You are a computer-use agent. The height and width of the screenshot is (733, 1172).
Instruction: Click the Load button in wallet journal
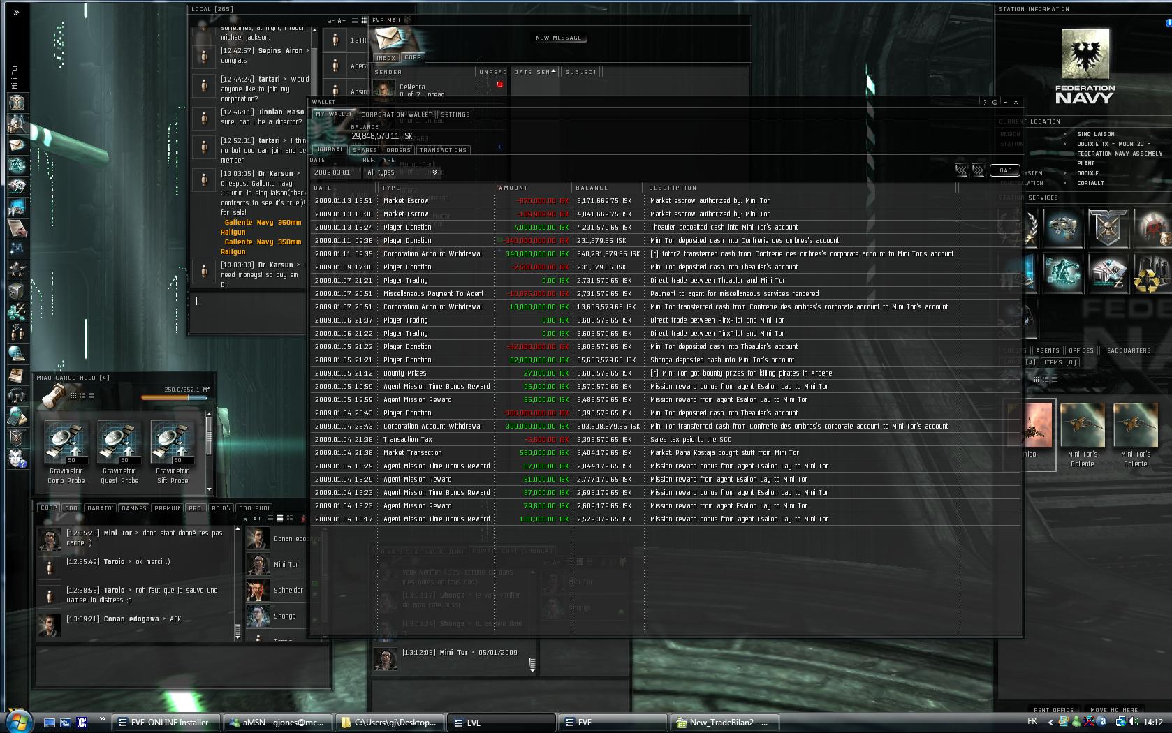(1004, 170)
